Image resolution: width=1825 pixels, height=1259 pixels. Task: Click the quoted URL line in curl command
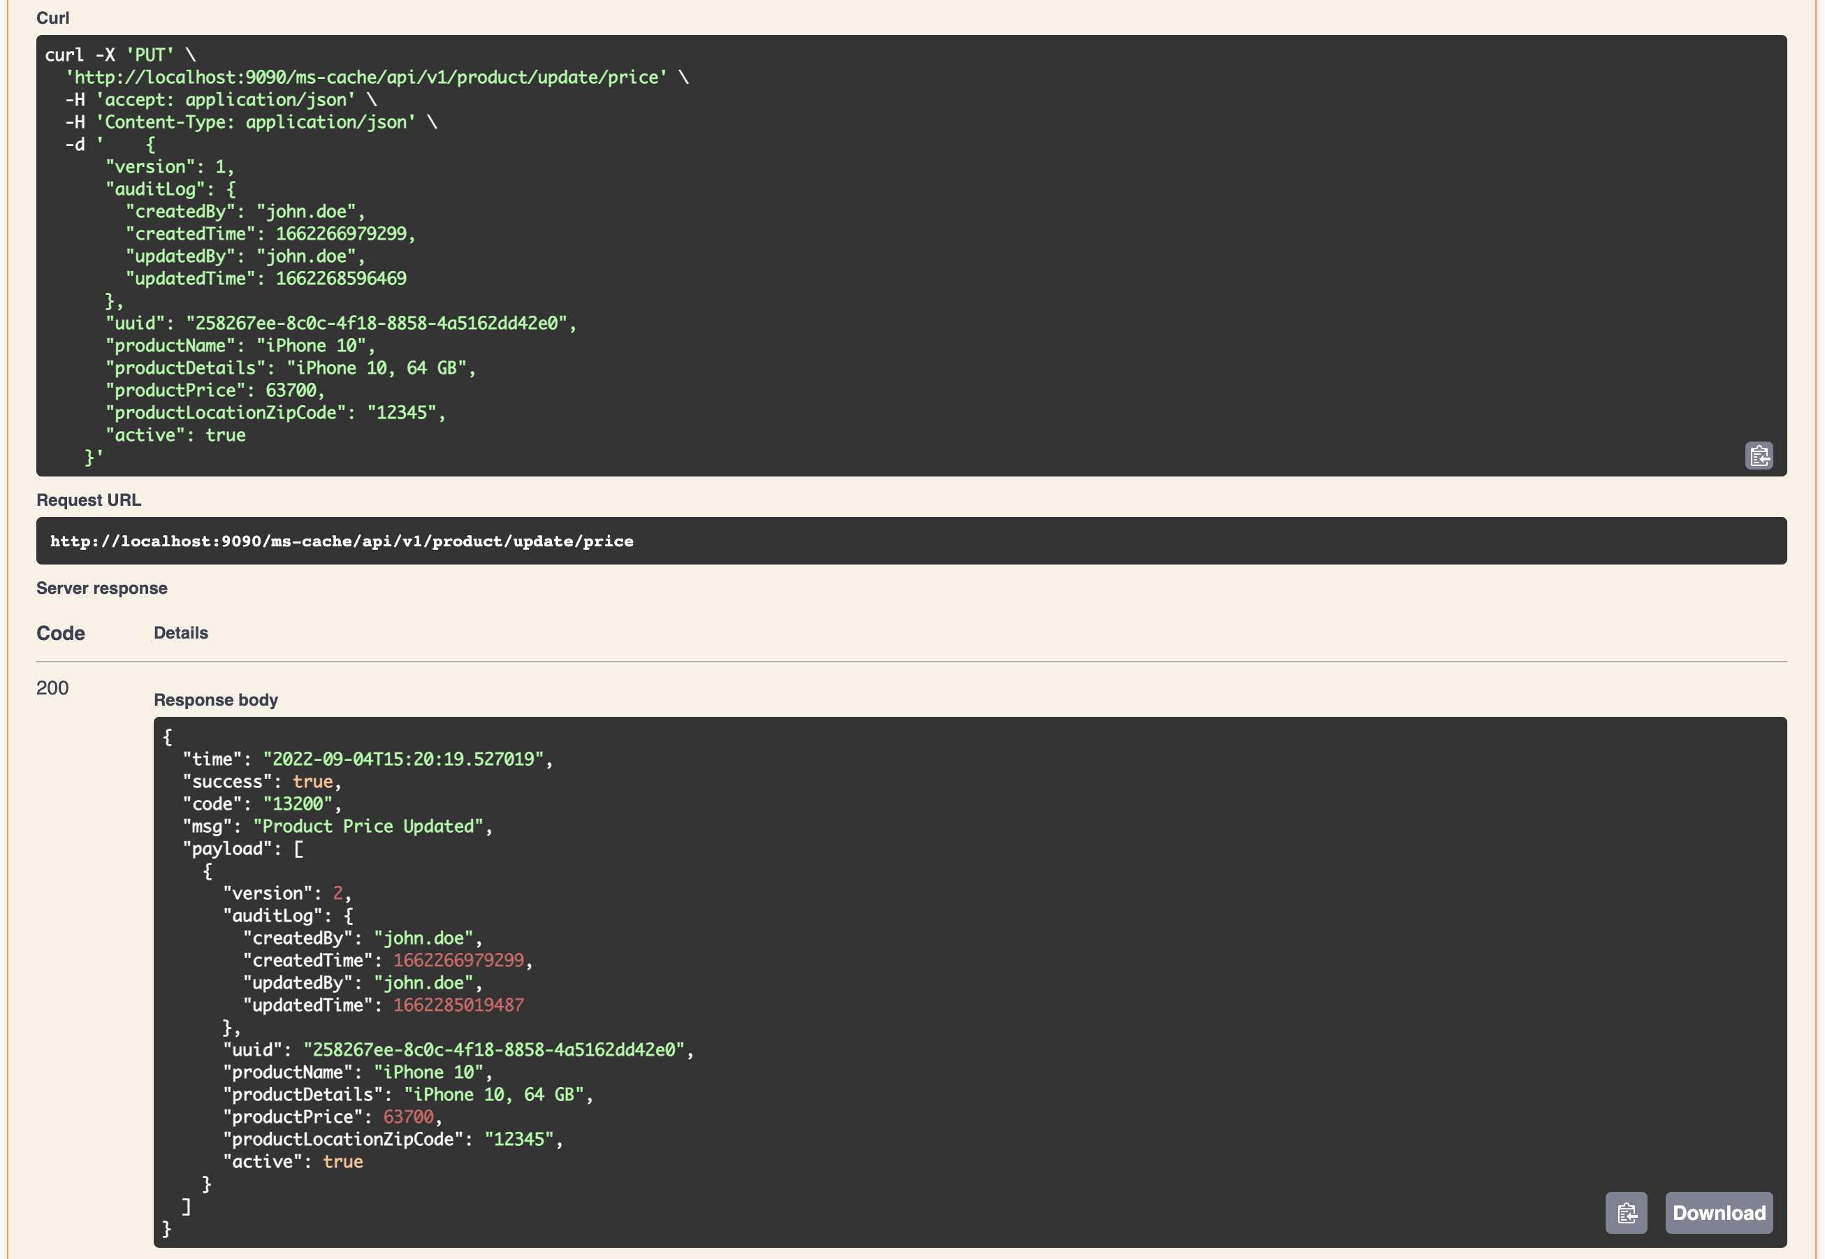[366, 78]
